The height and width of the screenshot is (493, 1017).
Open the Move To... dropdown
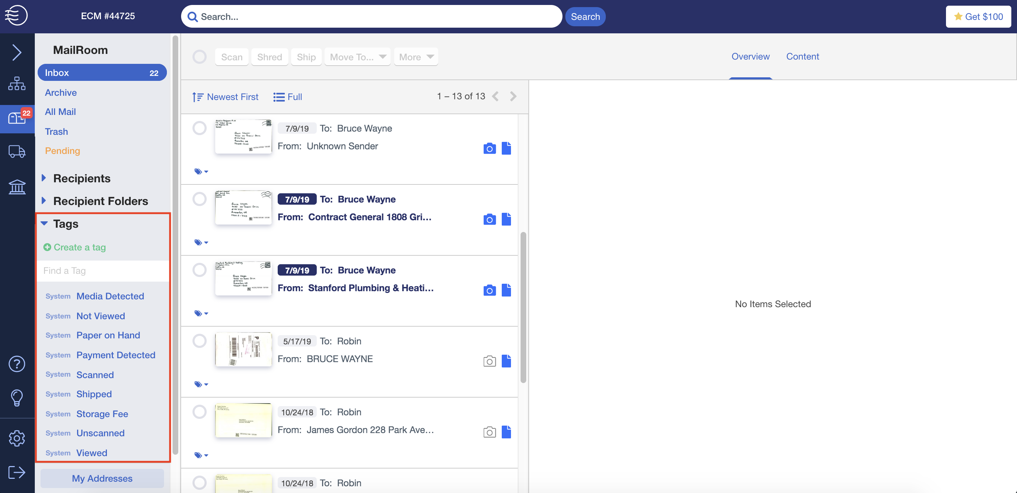pyautogui.click(x=358, y=57)
